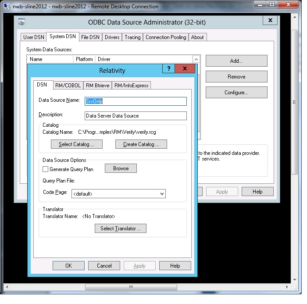Open the User DSN tab
This screenshot has height=304, width=307.
point(34,37)
